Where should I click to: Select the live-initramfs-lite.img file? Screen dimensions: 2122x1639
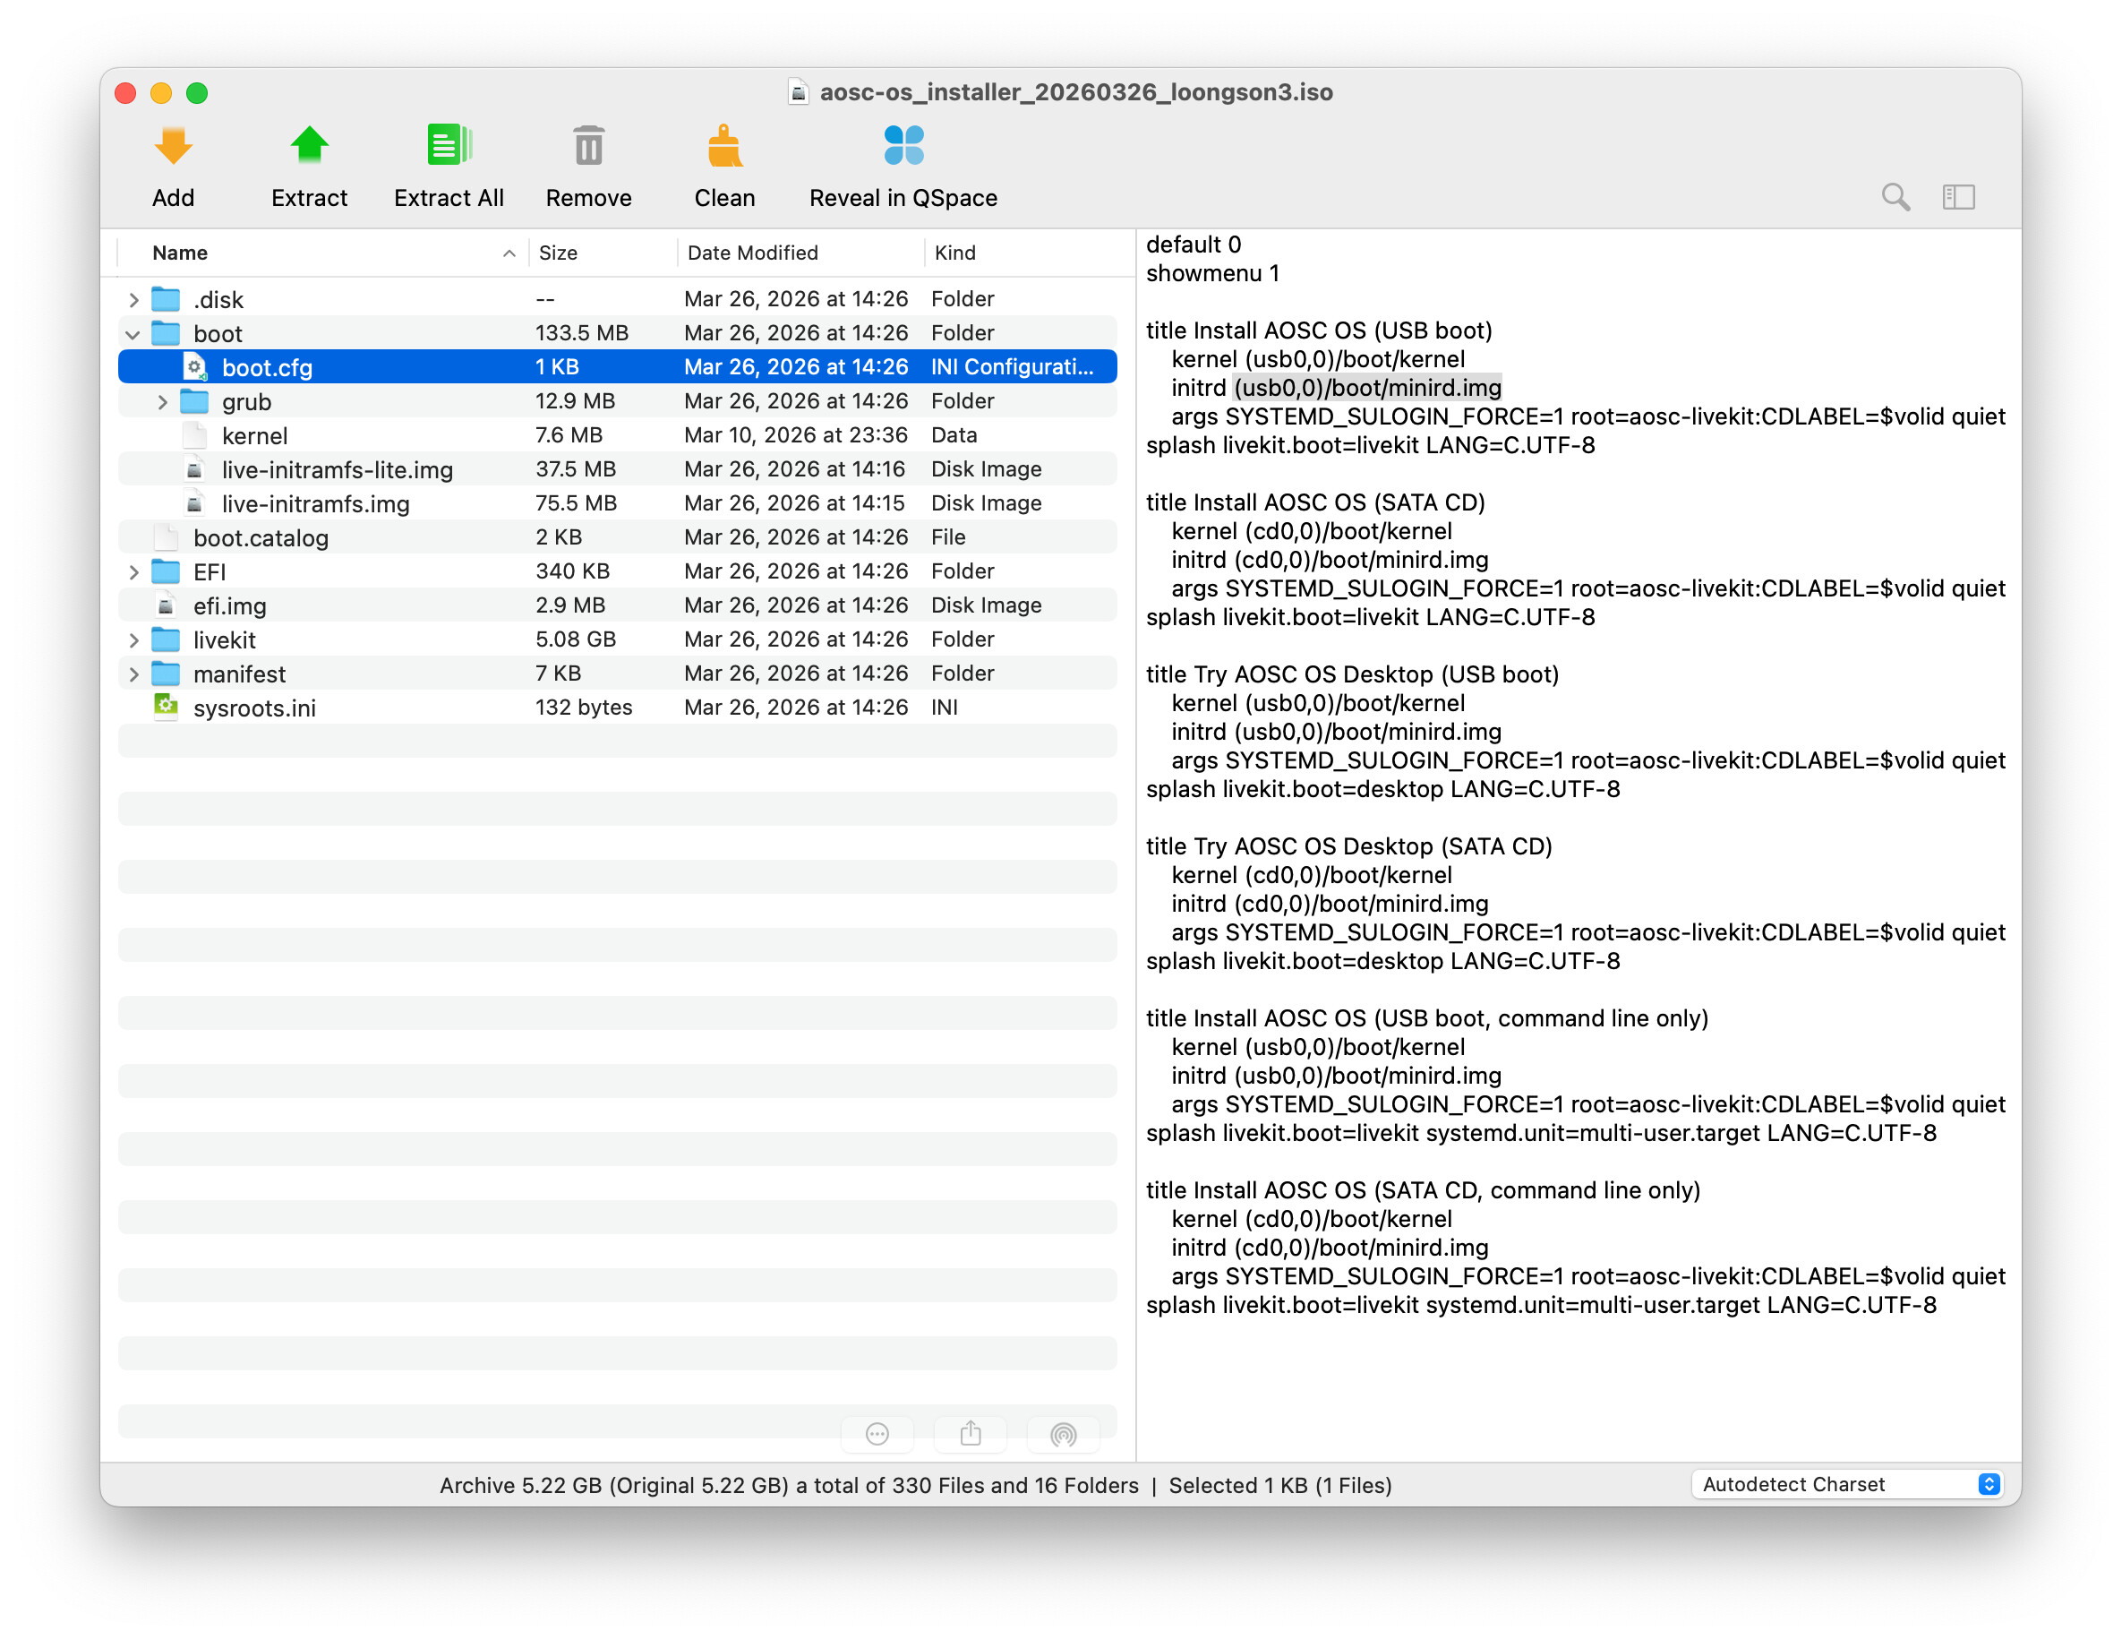point(338,470)
